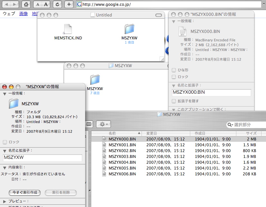266x207 pixels.
Task: Click title folder icon of lower Finder window
Action: [x=159, y=114]
